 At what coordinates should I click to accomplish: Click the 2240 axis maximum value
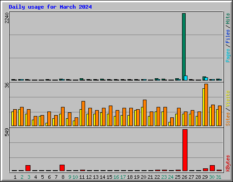point(7,18)
